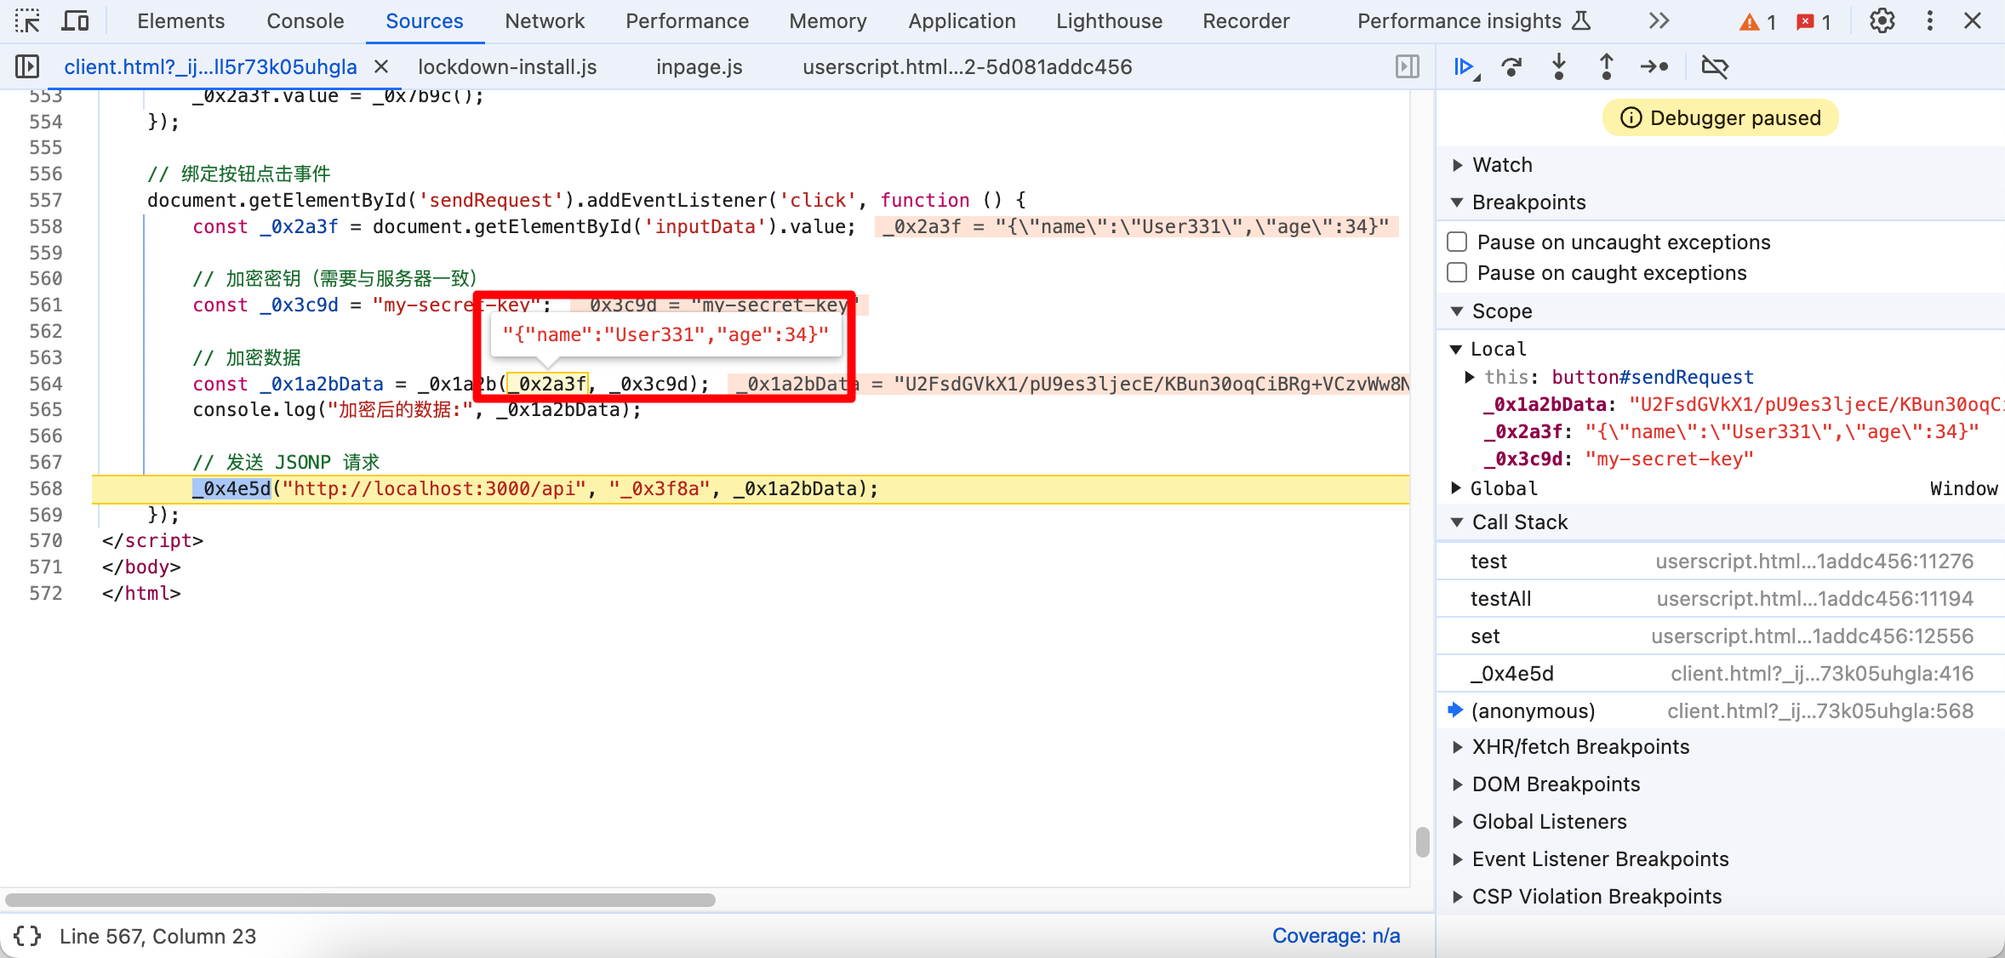This screenshot has width=2005, height=958.
Task: Step to the next statement
Action: 1654,66
